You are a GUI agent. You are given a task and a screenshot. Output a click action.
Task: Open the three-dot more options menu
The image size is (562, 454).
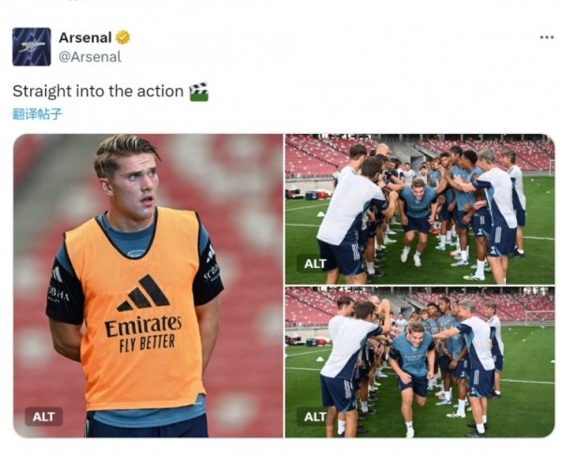pos(546,37)
